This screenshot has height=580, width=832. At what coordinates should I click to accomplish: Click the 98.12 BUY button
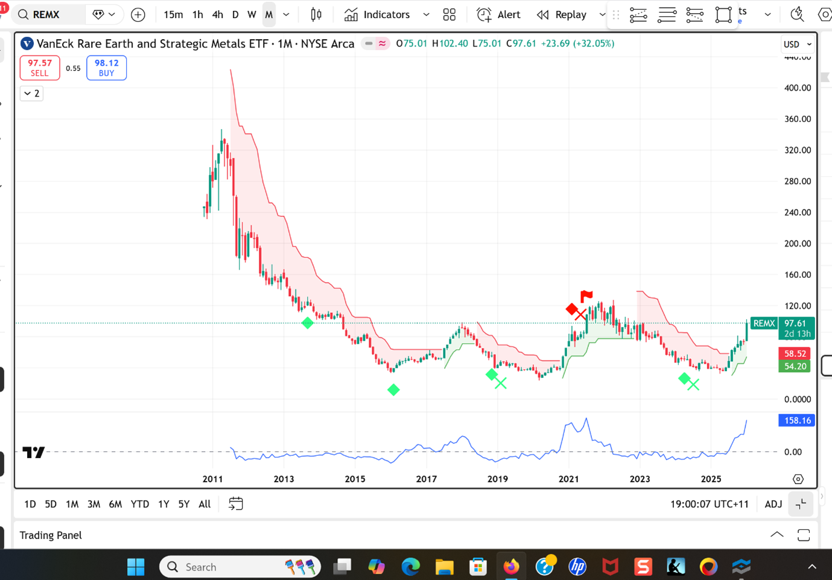[x=106, y=68]
